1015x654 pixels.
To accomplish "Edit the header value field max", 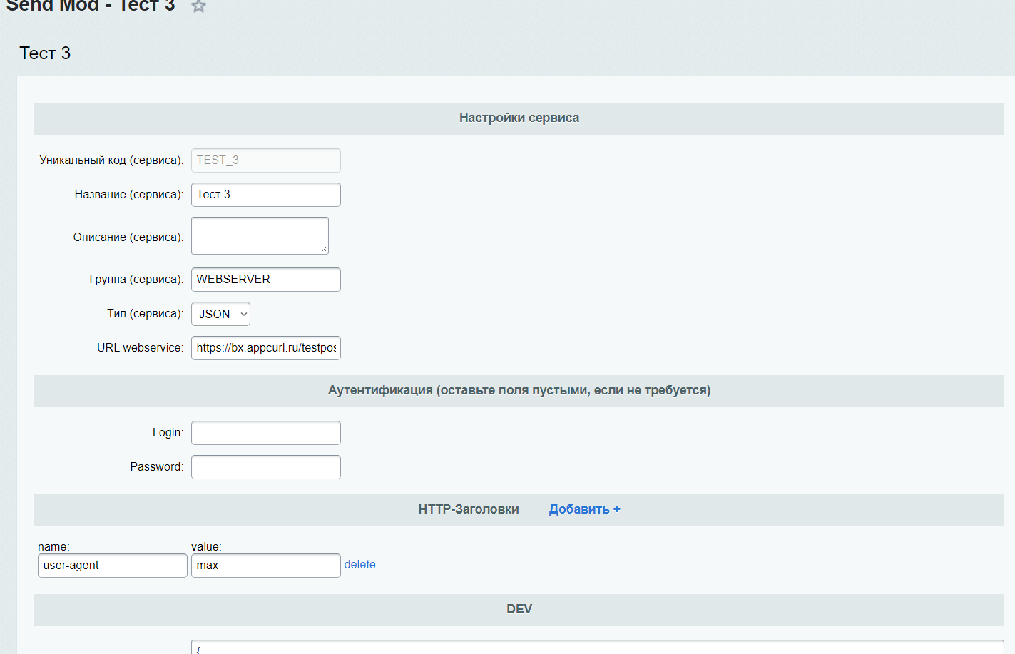I will coord(266,566).
